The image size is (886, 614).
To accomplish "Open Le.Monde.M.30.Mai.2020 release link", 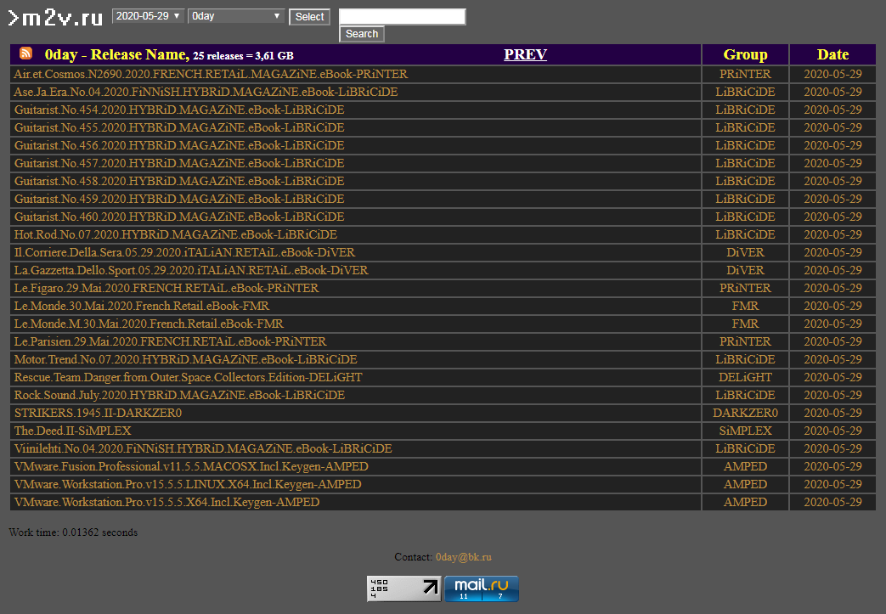I will (x=149, y=324).
